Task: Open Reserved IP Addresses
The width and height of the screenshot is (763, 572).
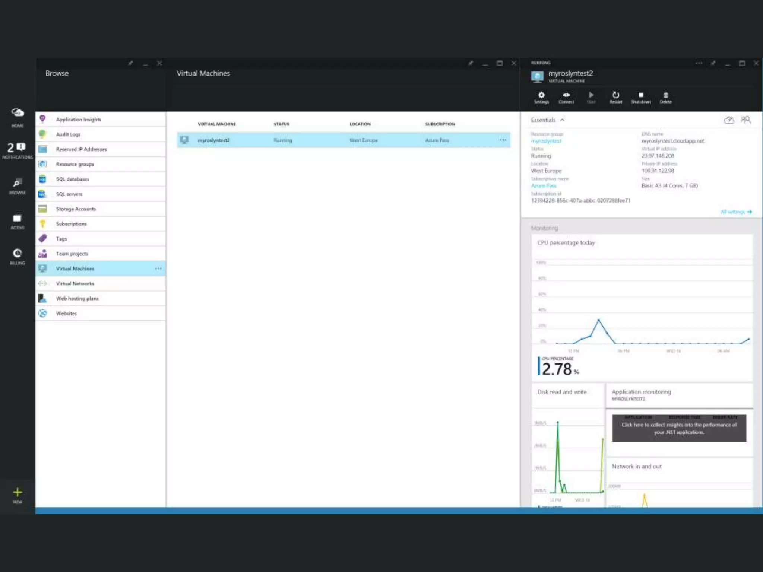Action: [x=101, y=149]
